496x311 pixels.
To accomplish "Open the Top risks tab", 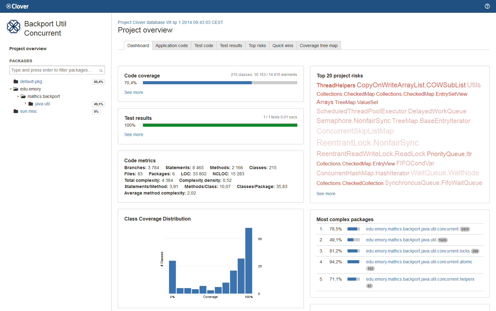I will (257, 46).
